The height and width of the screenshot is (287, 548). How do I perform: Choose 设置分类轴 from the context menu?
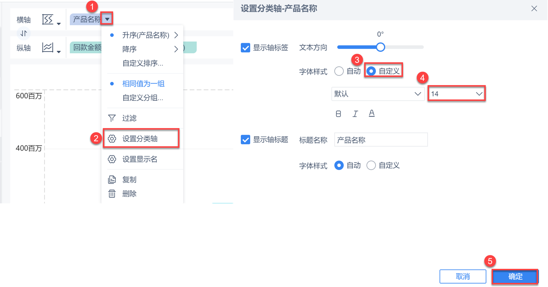141,139
